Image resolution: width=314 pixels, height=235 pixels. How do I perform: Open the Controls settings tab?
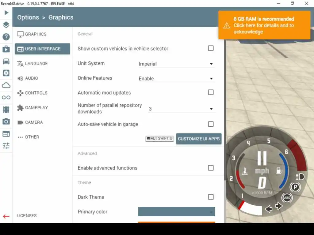42,93
